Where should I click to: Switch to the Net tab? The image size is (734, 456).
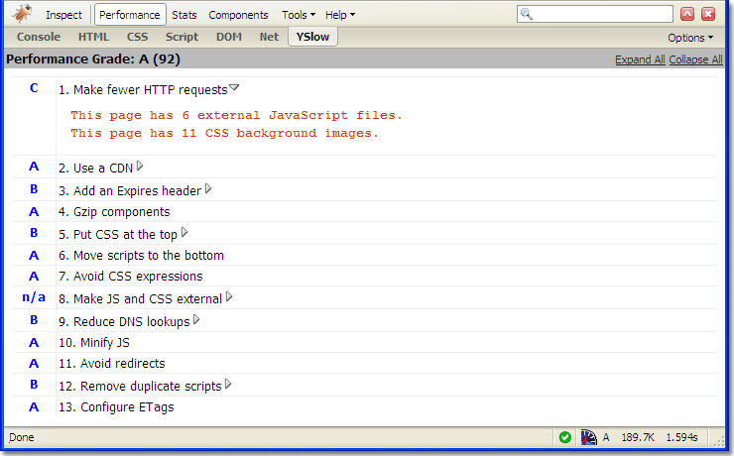click(x=269, y=37)
